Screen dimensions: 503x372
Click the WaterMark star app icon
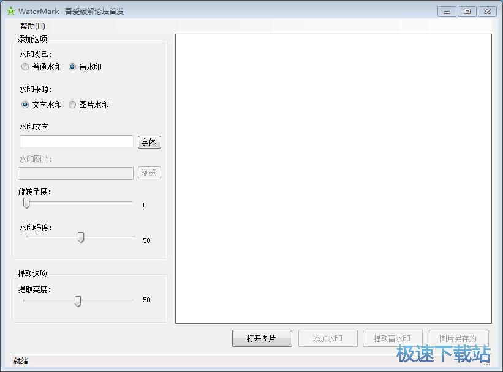point(11,11)
